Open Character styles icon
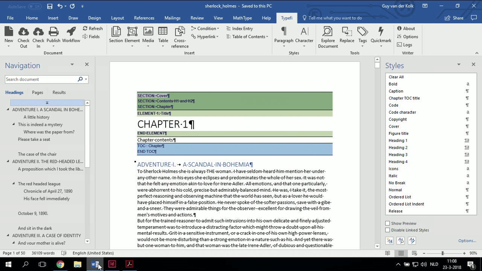Image resolution: width=482 pixels, height=271 pixels. pos(304,32)
